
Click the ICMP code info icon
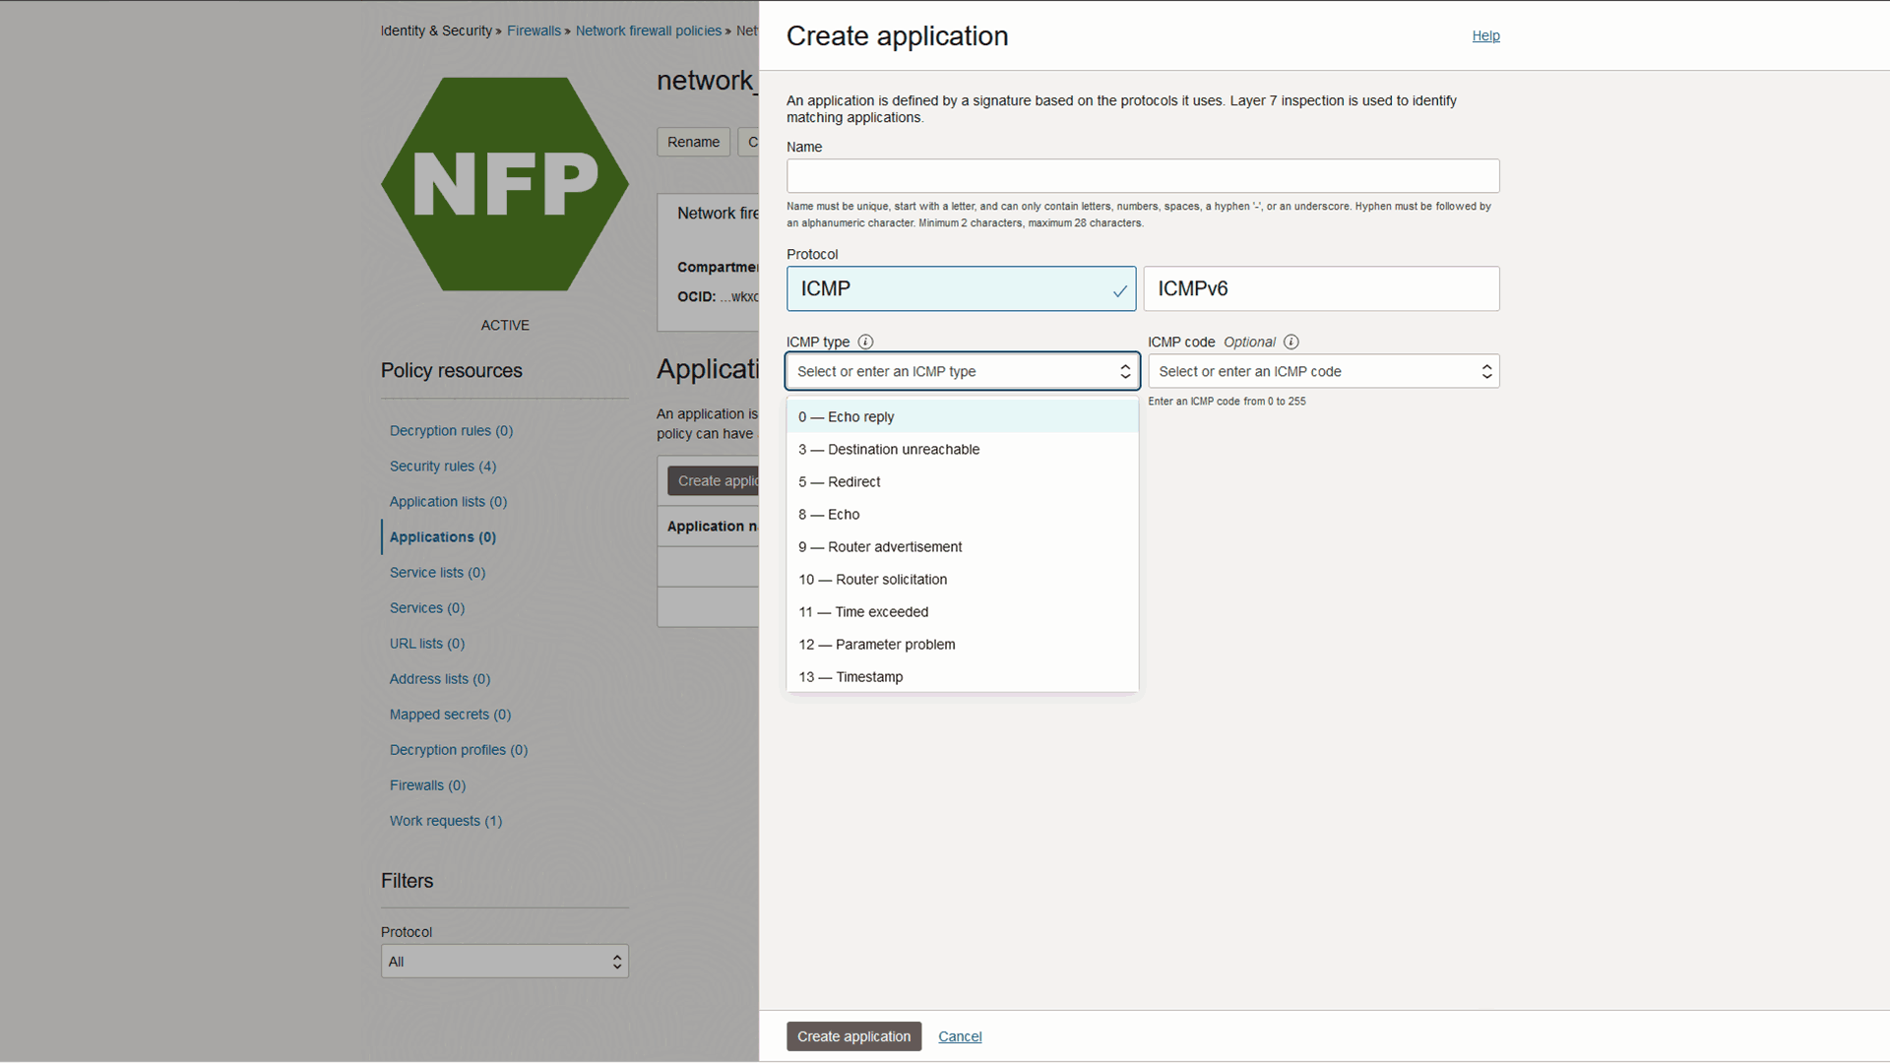(1291, 342)
